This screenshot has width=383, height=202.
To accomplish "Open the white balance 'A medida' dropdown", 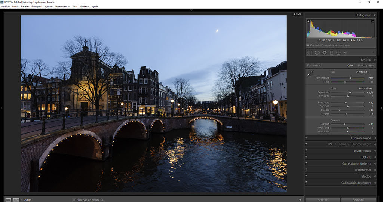I will 362,71.
